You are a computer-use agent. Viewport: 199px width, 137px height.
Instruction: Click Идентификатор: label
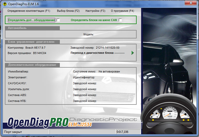click(x=84, y=77)
